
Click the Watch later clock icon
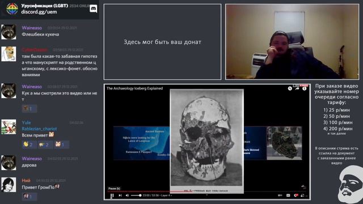[x=290, y=88]
